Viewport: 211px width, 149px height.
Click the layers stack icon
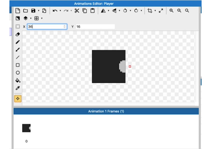coord(25,18)
